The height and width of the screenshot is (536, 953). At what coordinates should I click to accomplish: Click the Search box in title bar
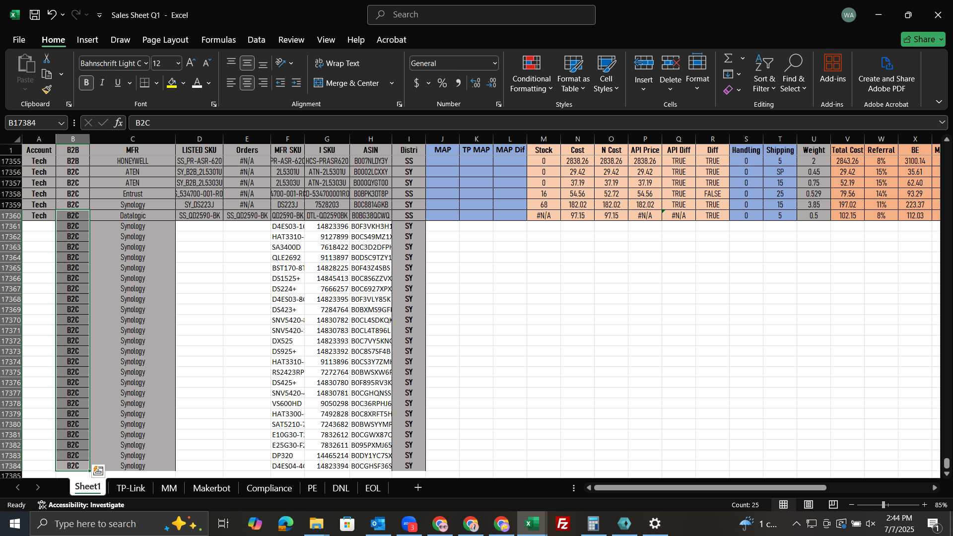tap(481, 15)
